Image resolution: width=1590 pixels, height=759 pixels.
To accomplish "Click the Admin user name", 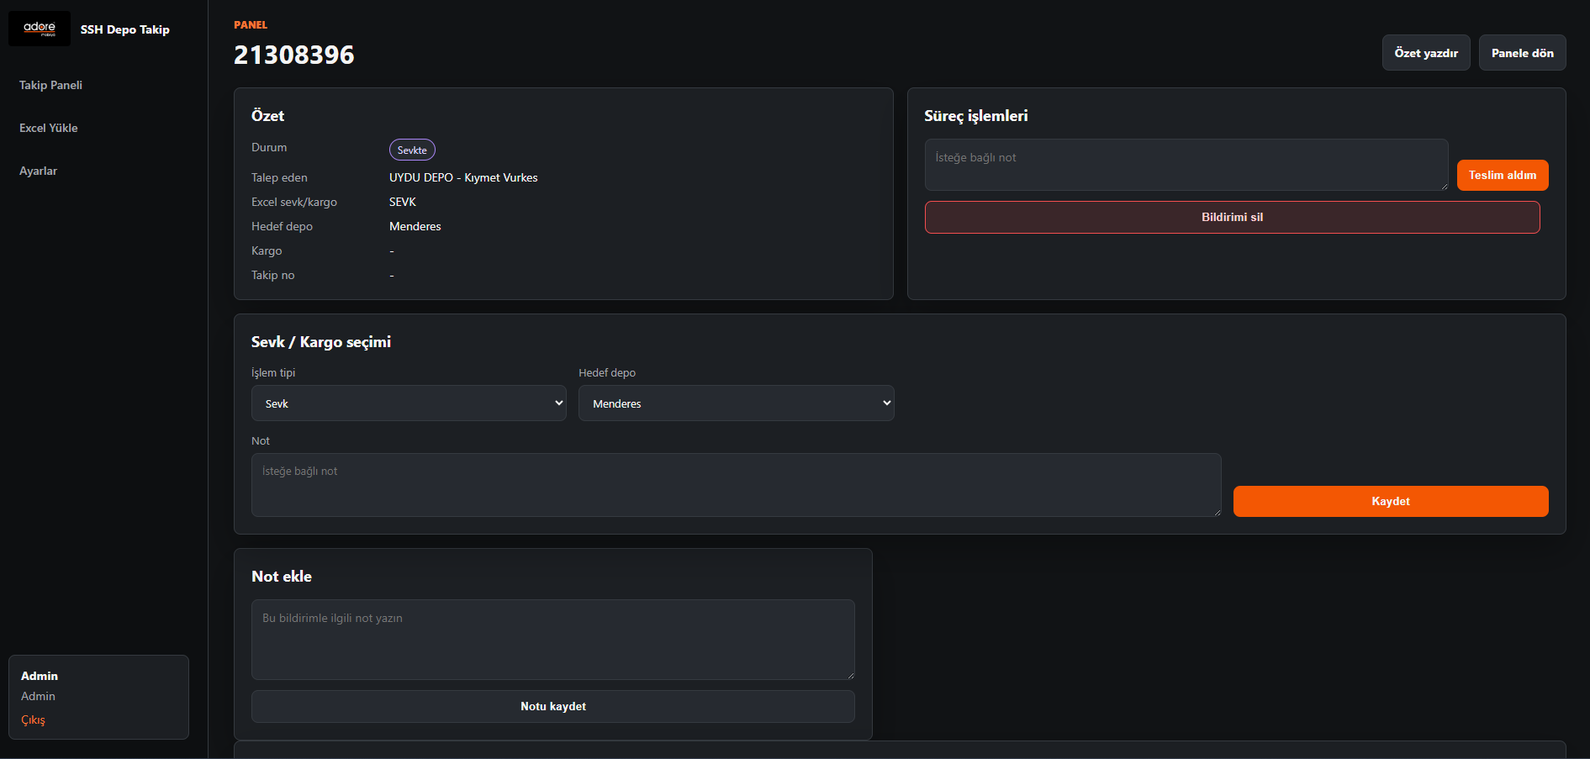I will coord(40,676).
